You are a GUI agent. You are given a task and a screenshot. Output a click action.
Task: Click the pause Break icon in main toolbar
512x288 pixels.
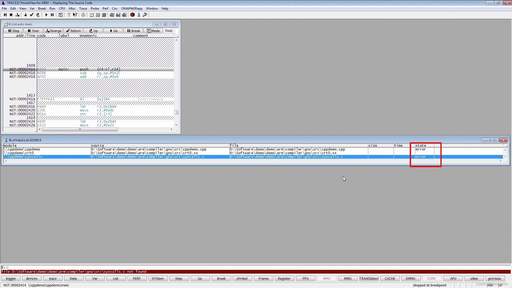click(52, 15)
